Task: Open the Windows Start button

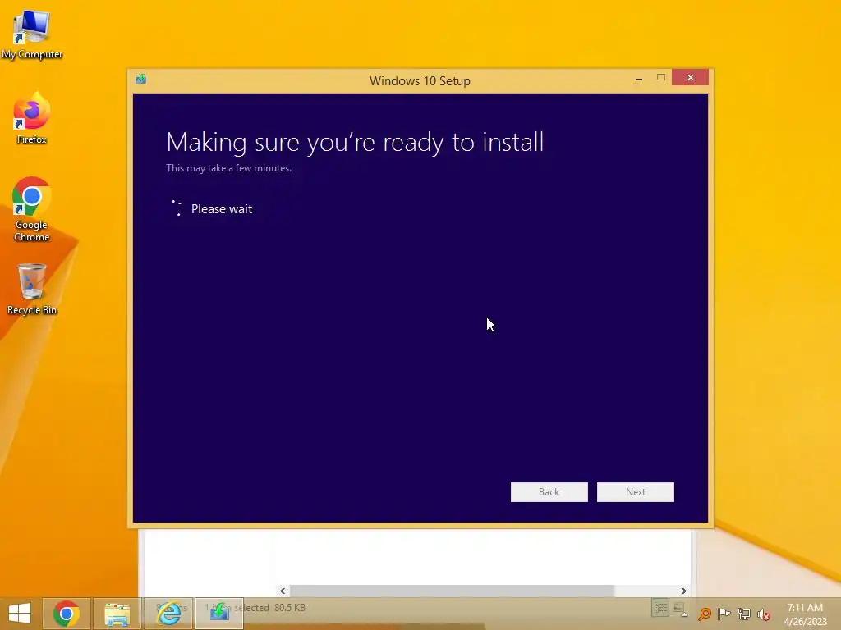Action: pyautogui.click(x=20, y=614)
